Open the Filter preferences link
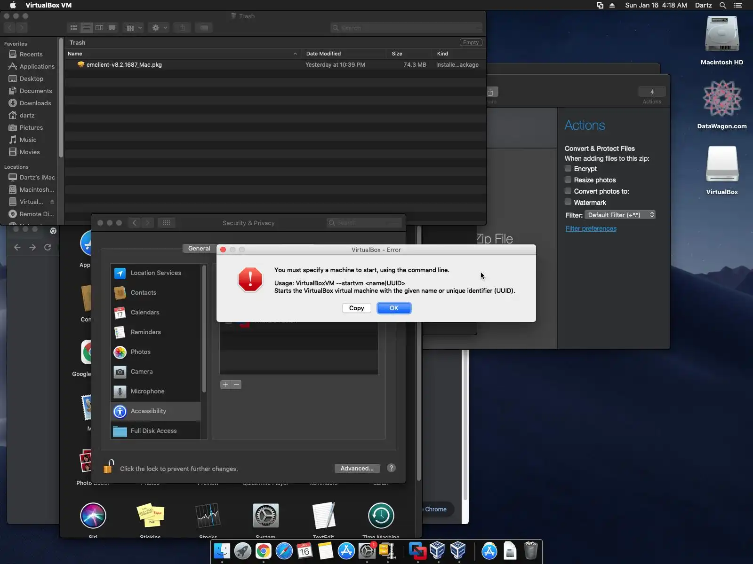Screen dimensions: 753x564 click(x=591, y=228)
